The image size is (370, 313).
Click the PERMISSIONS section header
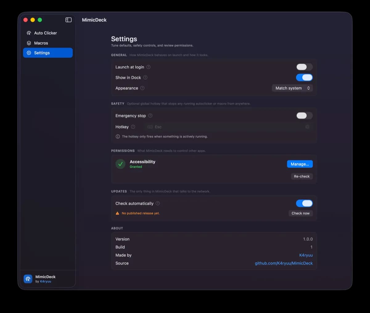pos(123,151)
